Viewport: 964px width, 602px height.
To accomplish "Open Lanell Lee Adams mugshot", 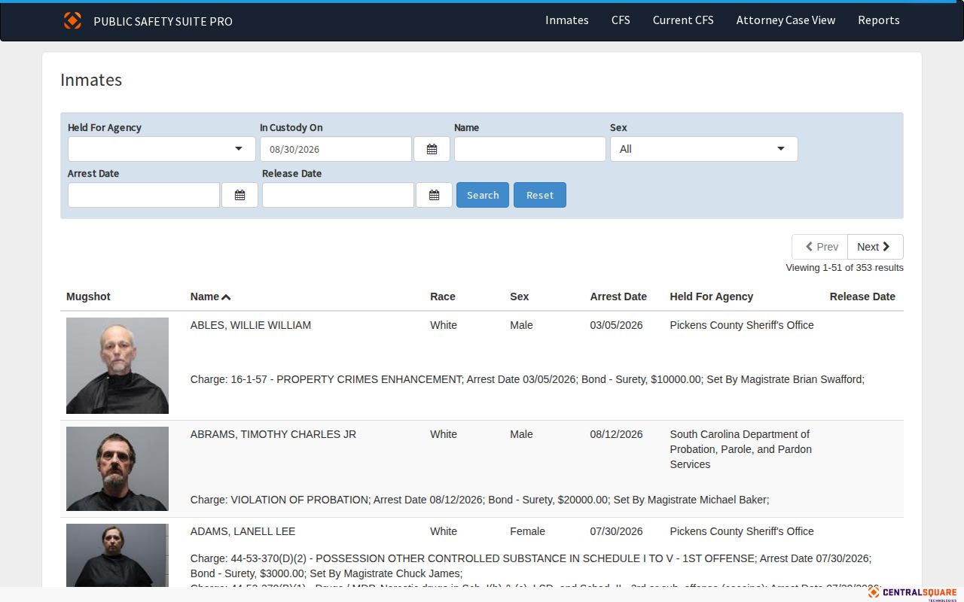I will click(117, 555).
